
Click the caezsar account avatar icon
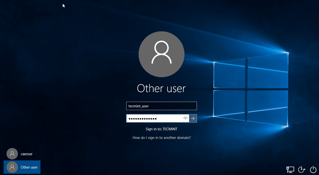coord(13,154)
